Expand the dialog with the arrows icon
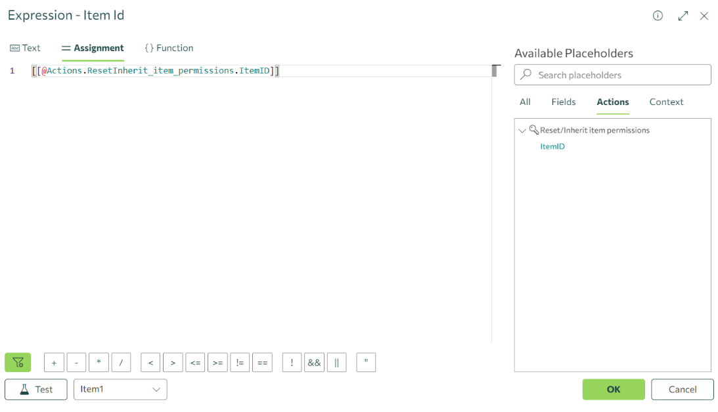This screenshot has height=412, width=718. coord(683,16)
